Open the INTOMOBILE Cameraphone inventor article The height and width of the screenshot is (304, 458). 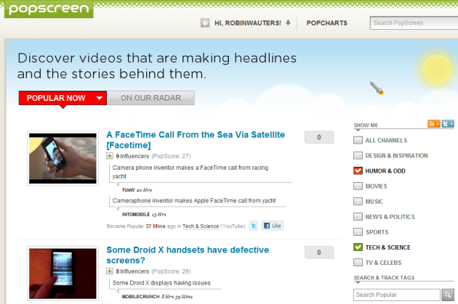pyautogui.click(x=194, y=200)
